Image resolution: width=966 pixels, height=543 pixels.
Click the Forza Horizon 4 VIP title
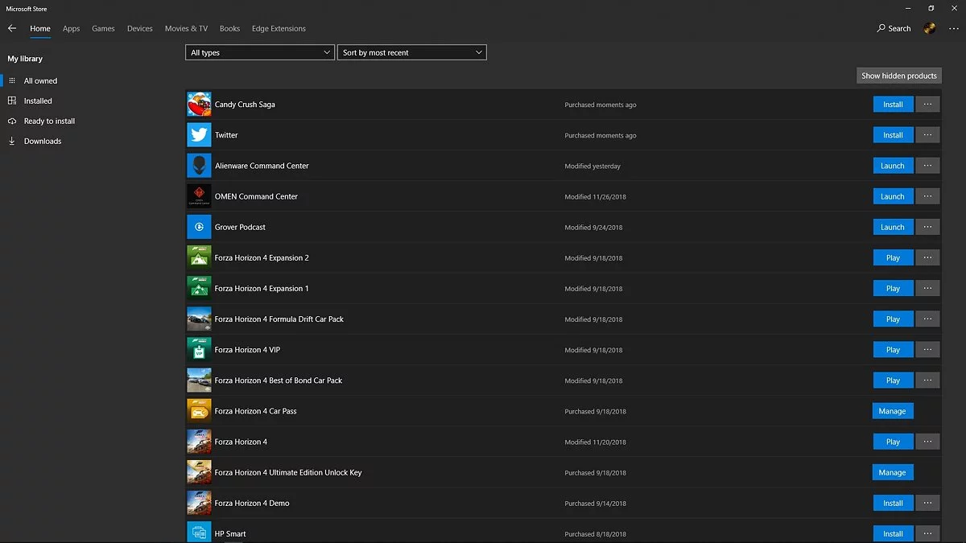coord(247,350)
